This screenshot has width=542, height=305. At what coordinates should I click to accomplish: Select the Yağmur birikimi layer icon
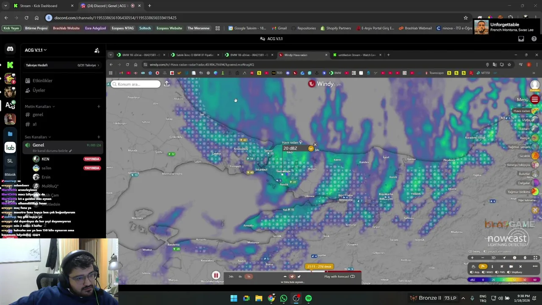pyautogui.click(x=535, y=192)
